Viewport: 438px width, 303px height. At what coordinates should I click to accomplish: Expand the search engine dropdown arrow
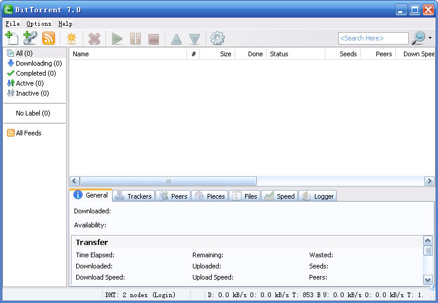click(x=430, y=38)
